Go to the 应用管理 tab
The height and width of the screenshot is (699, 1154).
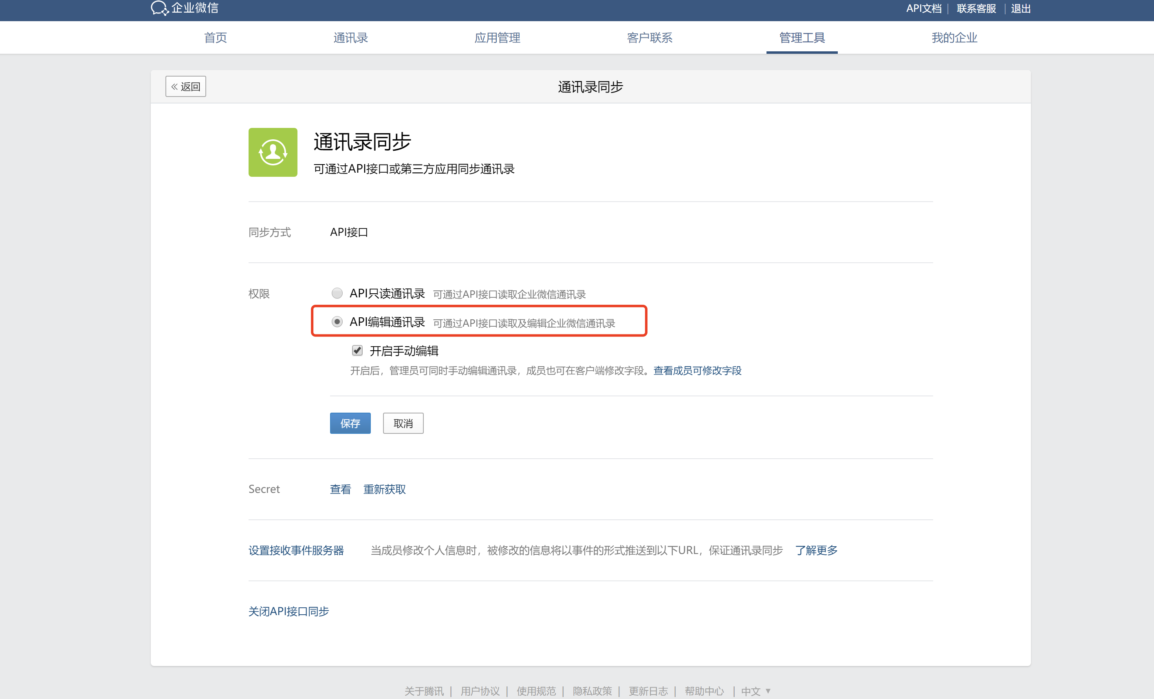click(497, 37)
